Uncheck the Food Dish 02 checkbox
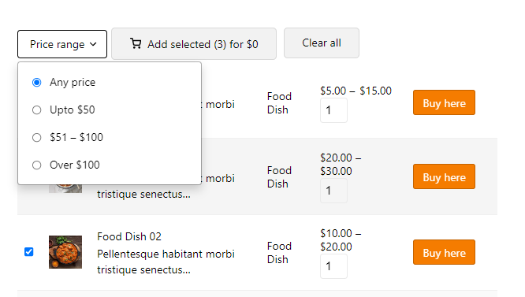Image resolution: width=525 pixels, height=297 pixels. [29, 252]
